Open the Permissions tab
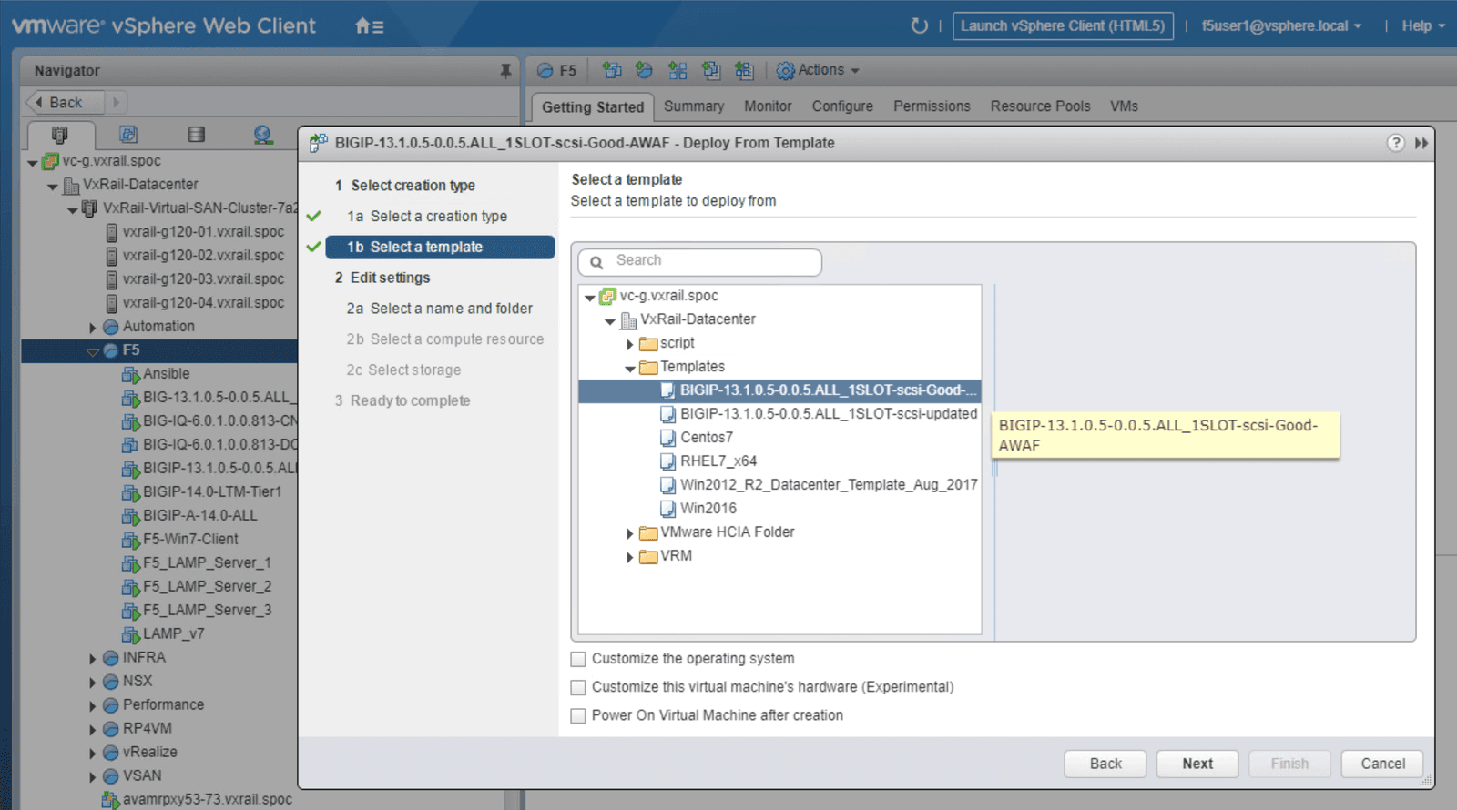This screenshot has width=1457, height=810. coord(931,106)
